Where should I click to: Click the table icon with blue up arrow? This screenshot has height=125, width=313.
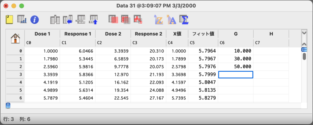point(93,20)
